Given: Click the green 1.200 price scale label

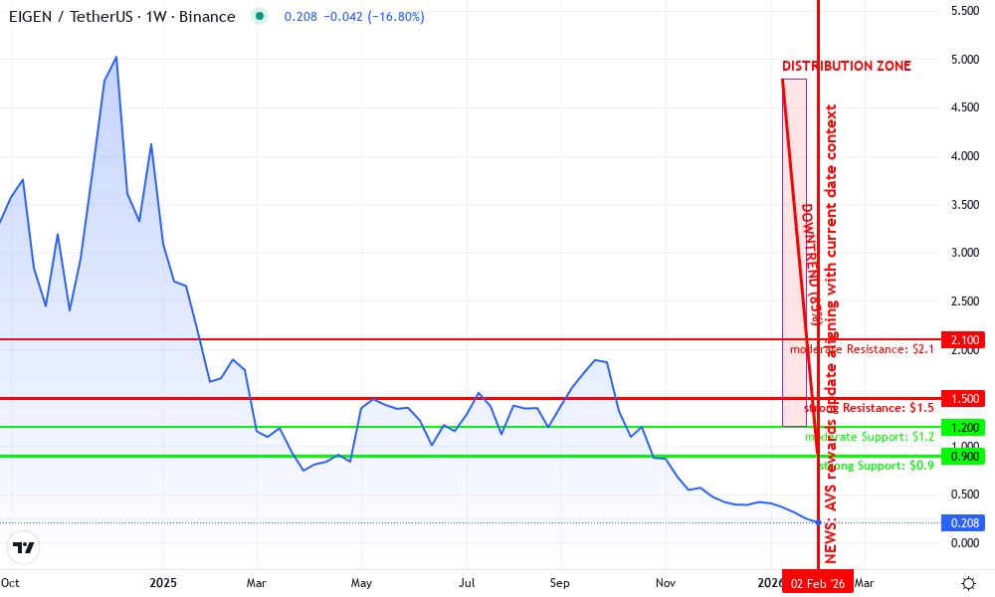Looking at the screenshot, I should point(961,426).
